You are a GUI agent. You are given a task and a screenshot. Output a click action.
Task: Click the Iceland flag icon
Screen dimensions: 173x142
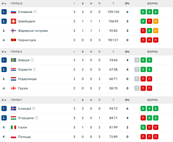click(x=13, y=108)
